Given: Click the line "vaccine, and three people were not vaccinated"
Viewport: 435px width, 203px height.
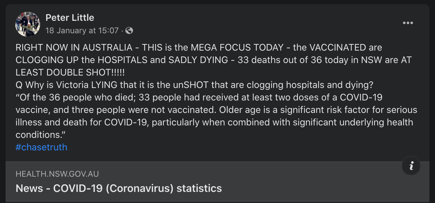Looking at the screenshot, I should 216,110.
